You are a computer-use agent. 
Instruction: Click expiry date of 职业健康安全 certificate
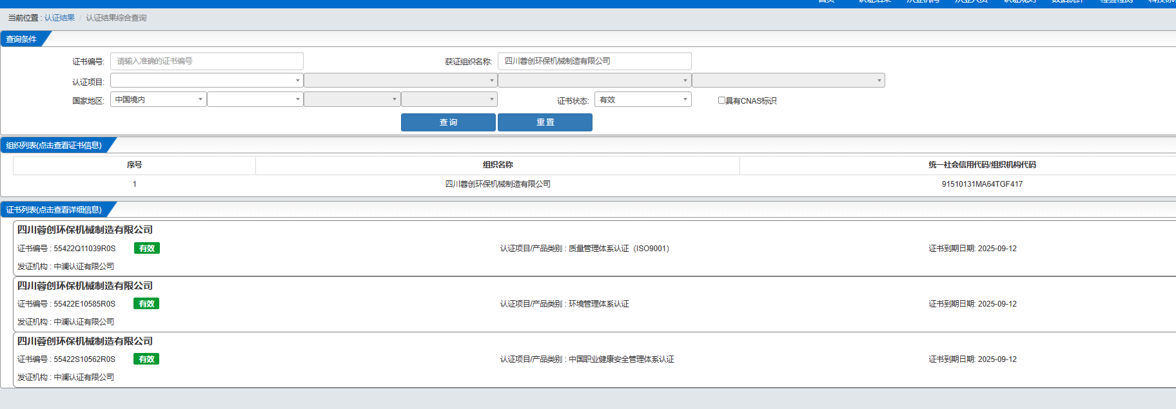[x=972, y=359]
